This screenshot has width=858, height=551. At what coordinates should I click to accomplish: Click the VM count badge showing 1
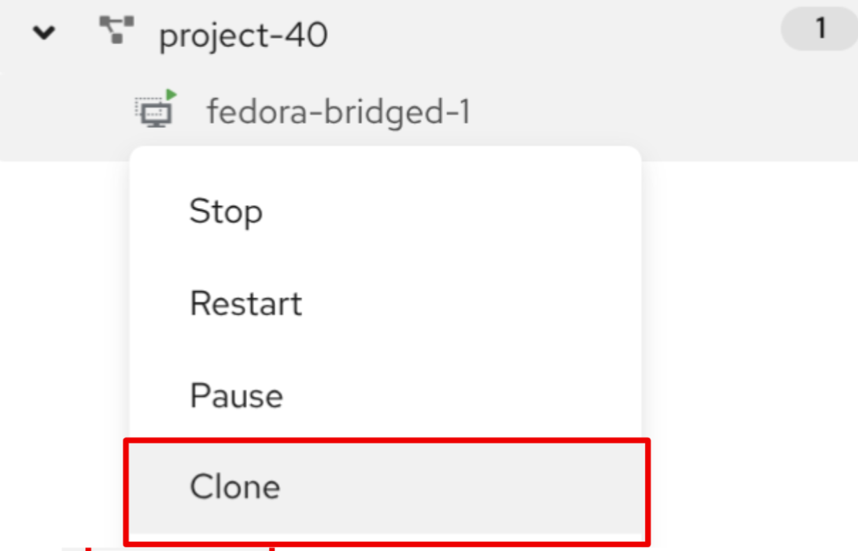pyautogui.click(x=820, y=30)
